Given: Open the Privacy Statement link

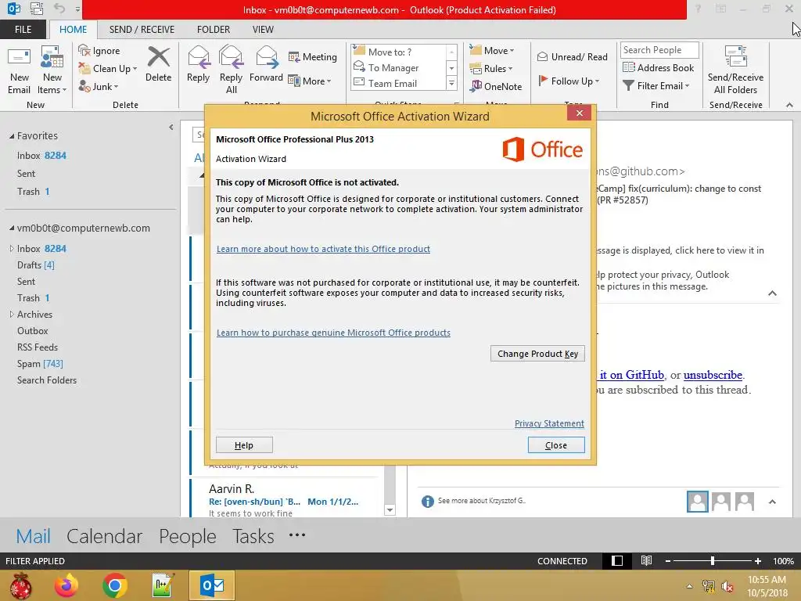Looking at the screenshot, I should (549, 423).
